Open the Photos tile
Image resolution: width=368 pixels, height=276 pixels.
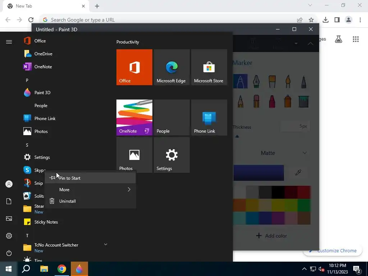(x=134, y=155)
